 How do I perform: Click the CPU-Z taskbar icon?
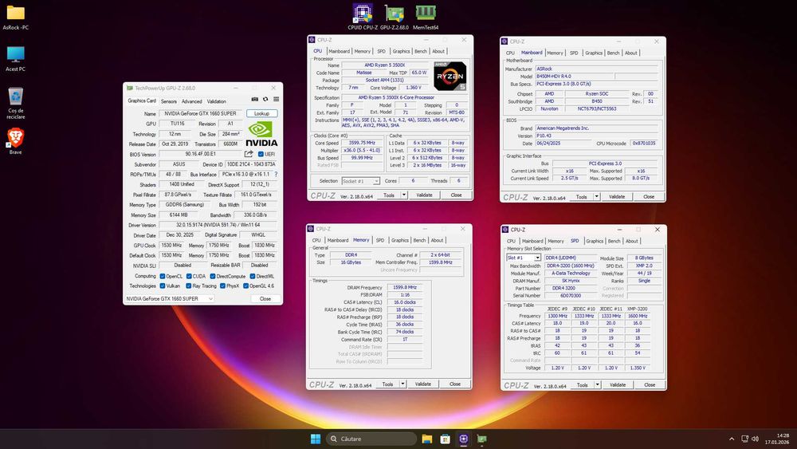pyautogui.click(x=464, y=439)
